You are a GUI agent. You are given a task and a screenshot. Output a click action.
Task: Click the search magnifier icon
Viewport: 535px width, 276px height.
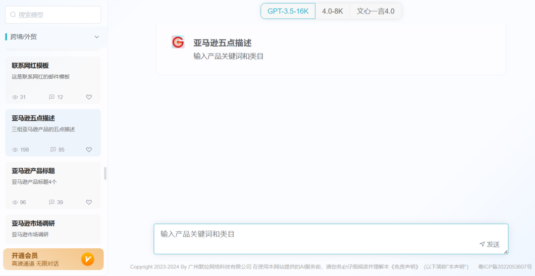point(13,15)
